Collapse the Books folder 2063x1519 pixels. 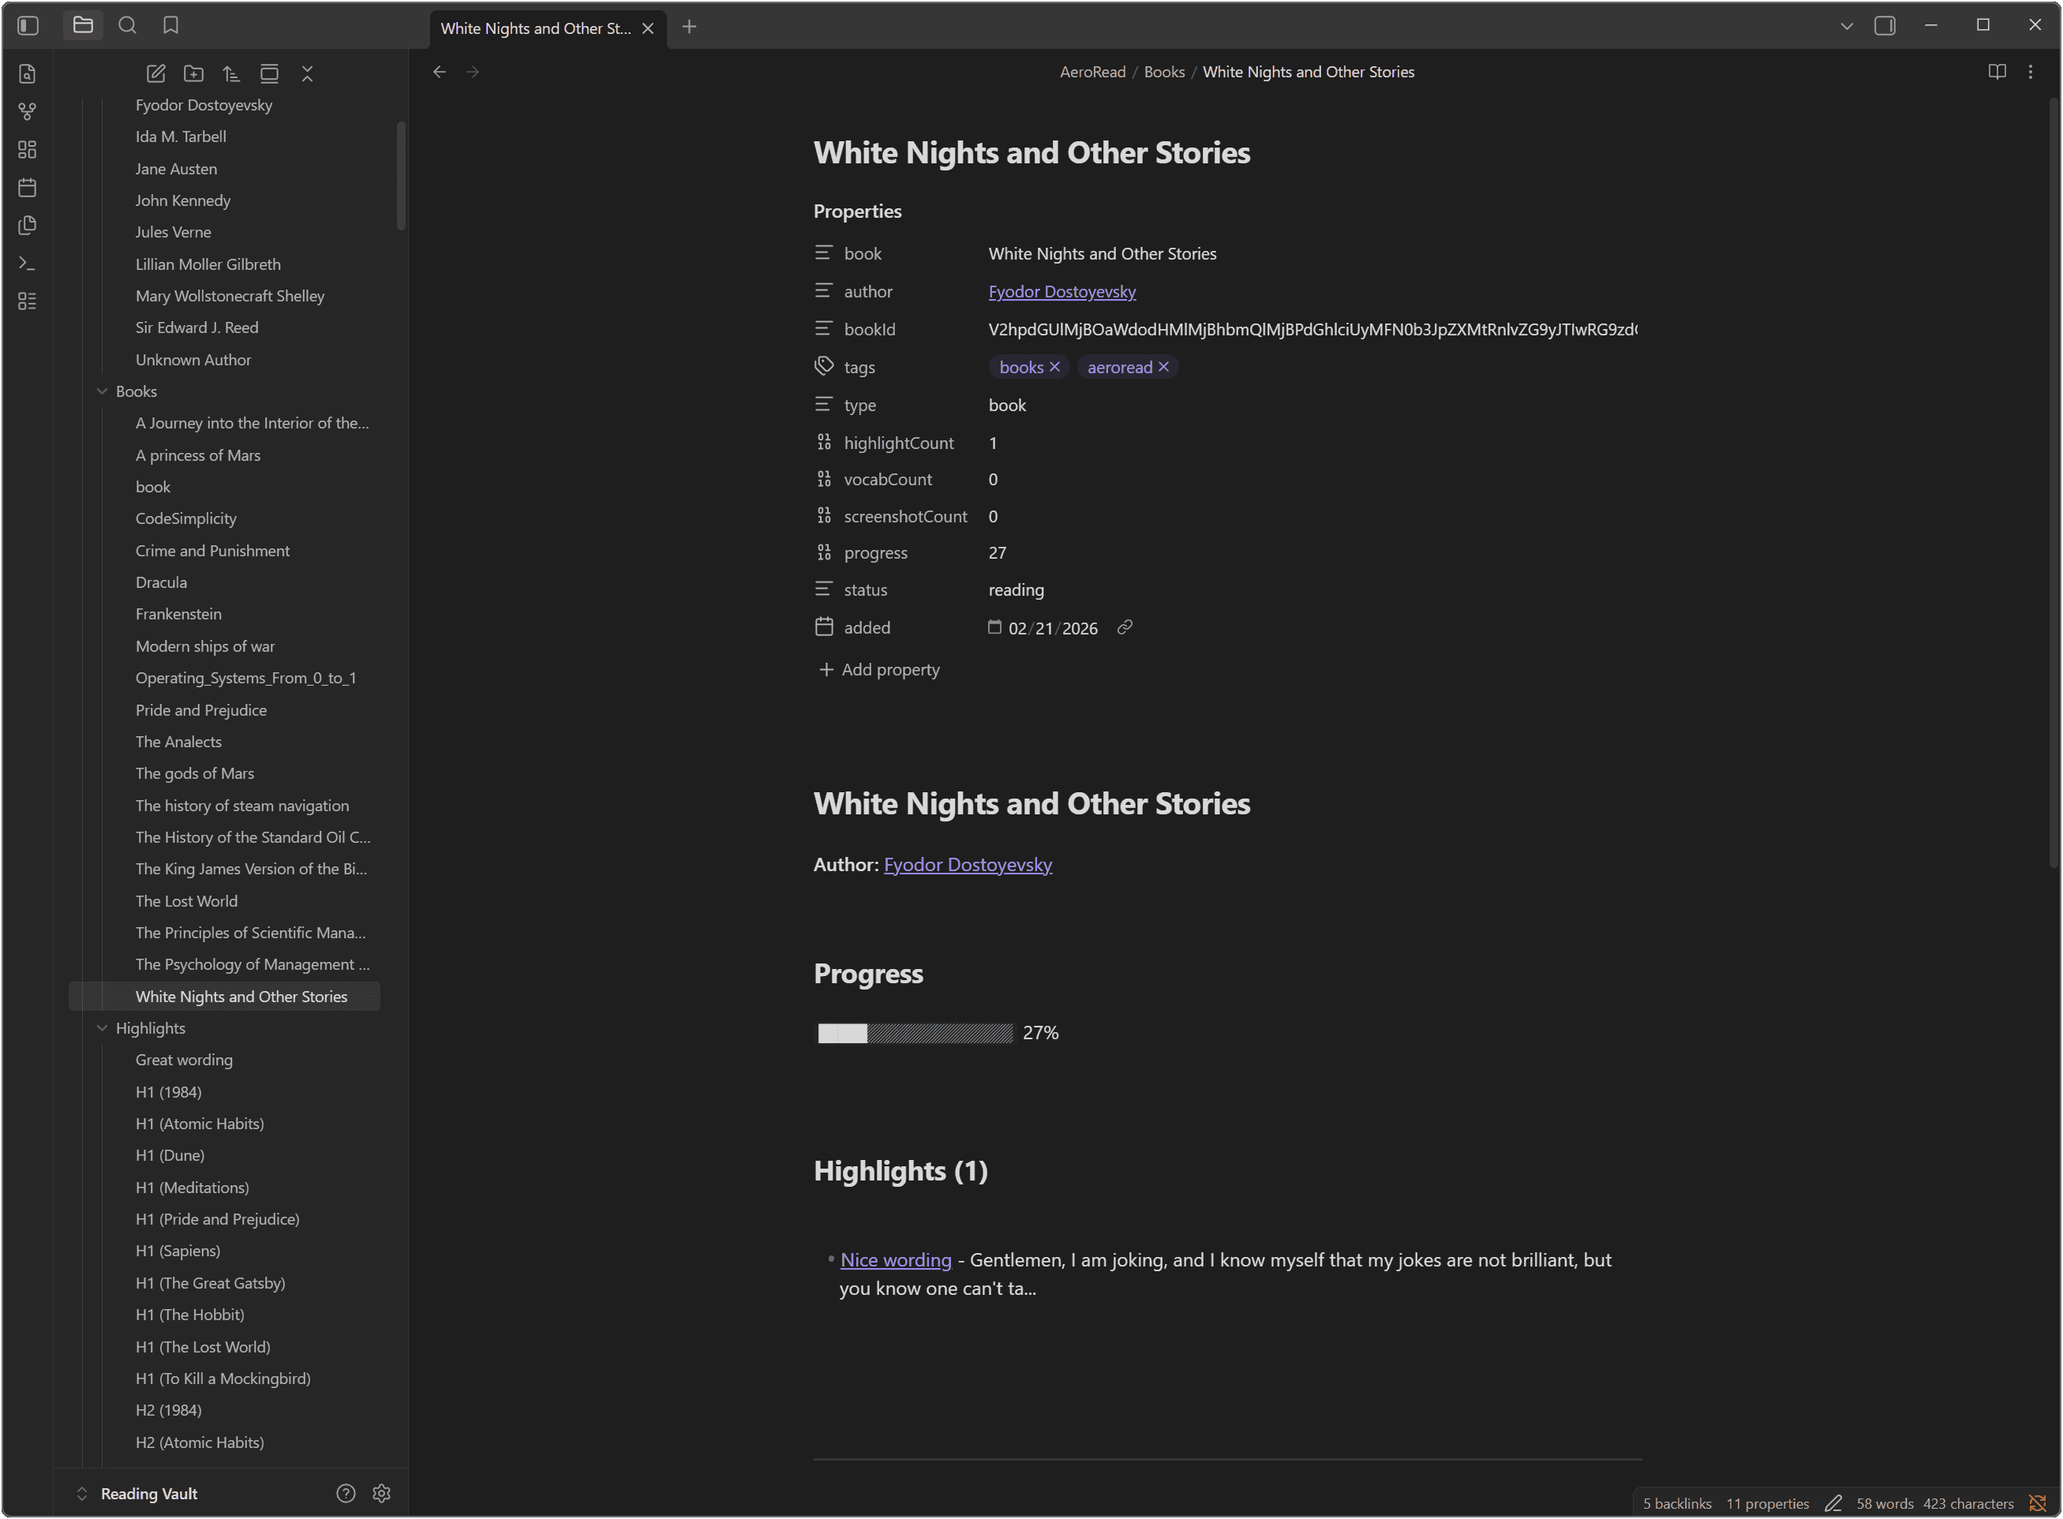pos(102,391)
